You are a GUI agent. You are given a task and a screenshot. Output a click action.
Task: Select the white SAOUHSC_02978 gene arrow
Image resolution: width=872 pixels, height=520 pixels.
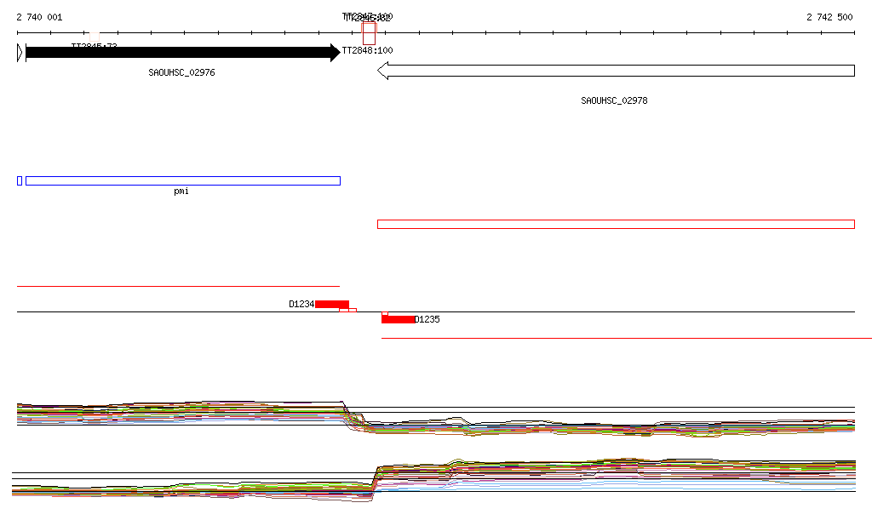point(616,71)
